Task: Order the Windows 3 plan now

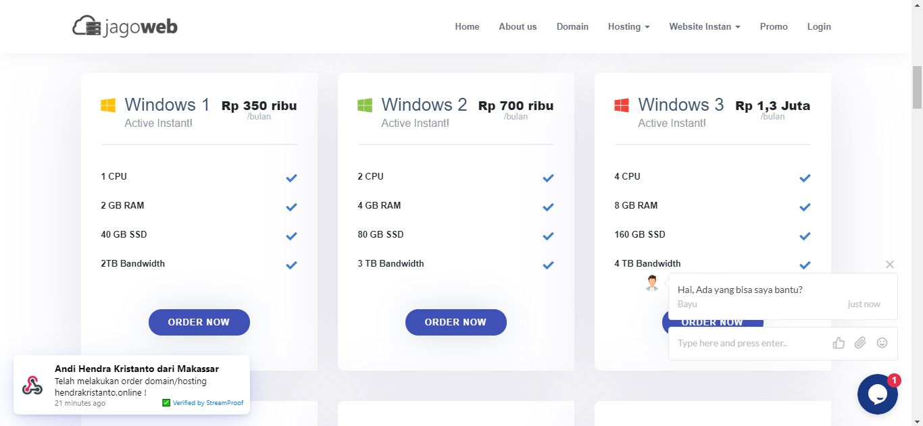Action: 713,323
